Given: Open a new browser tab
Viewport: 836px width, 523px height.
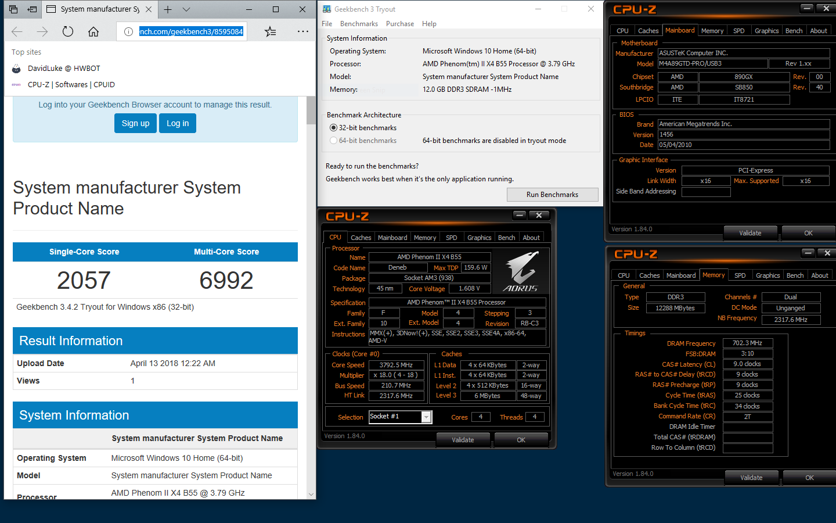Looking at the screenshot, I should point(168,9).
